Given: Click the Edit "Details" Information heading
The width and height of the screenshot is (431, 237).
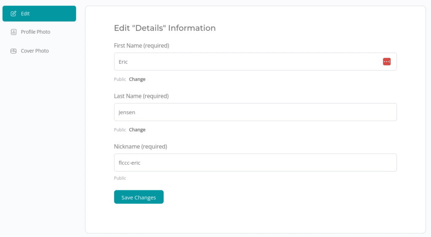Looking at the screenshot, I should (x=165, y=28).
